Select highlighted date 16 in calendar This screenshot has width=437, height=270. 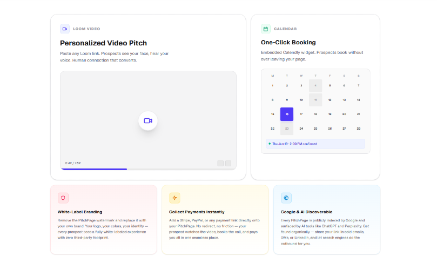287,114
